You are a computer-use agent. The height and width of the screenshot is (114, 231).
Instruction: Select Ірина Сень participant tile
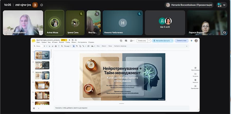click(75, 23)
